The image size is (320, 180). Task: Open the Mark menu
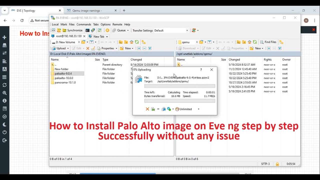[64, 24]
